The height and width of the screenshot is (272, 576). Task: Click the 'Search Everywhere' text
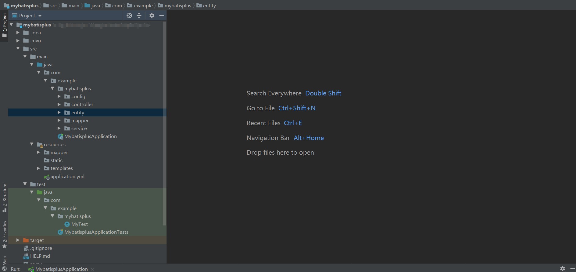pyautogui.click(x=274, y=93)
